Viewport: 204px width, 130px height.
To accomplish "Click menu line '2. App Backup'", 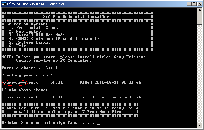I will pos(25,31).
